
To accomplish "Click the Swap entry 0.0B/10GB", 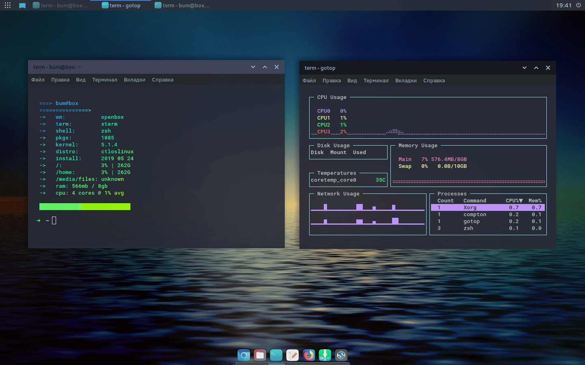I will (x=433, y=166).
